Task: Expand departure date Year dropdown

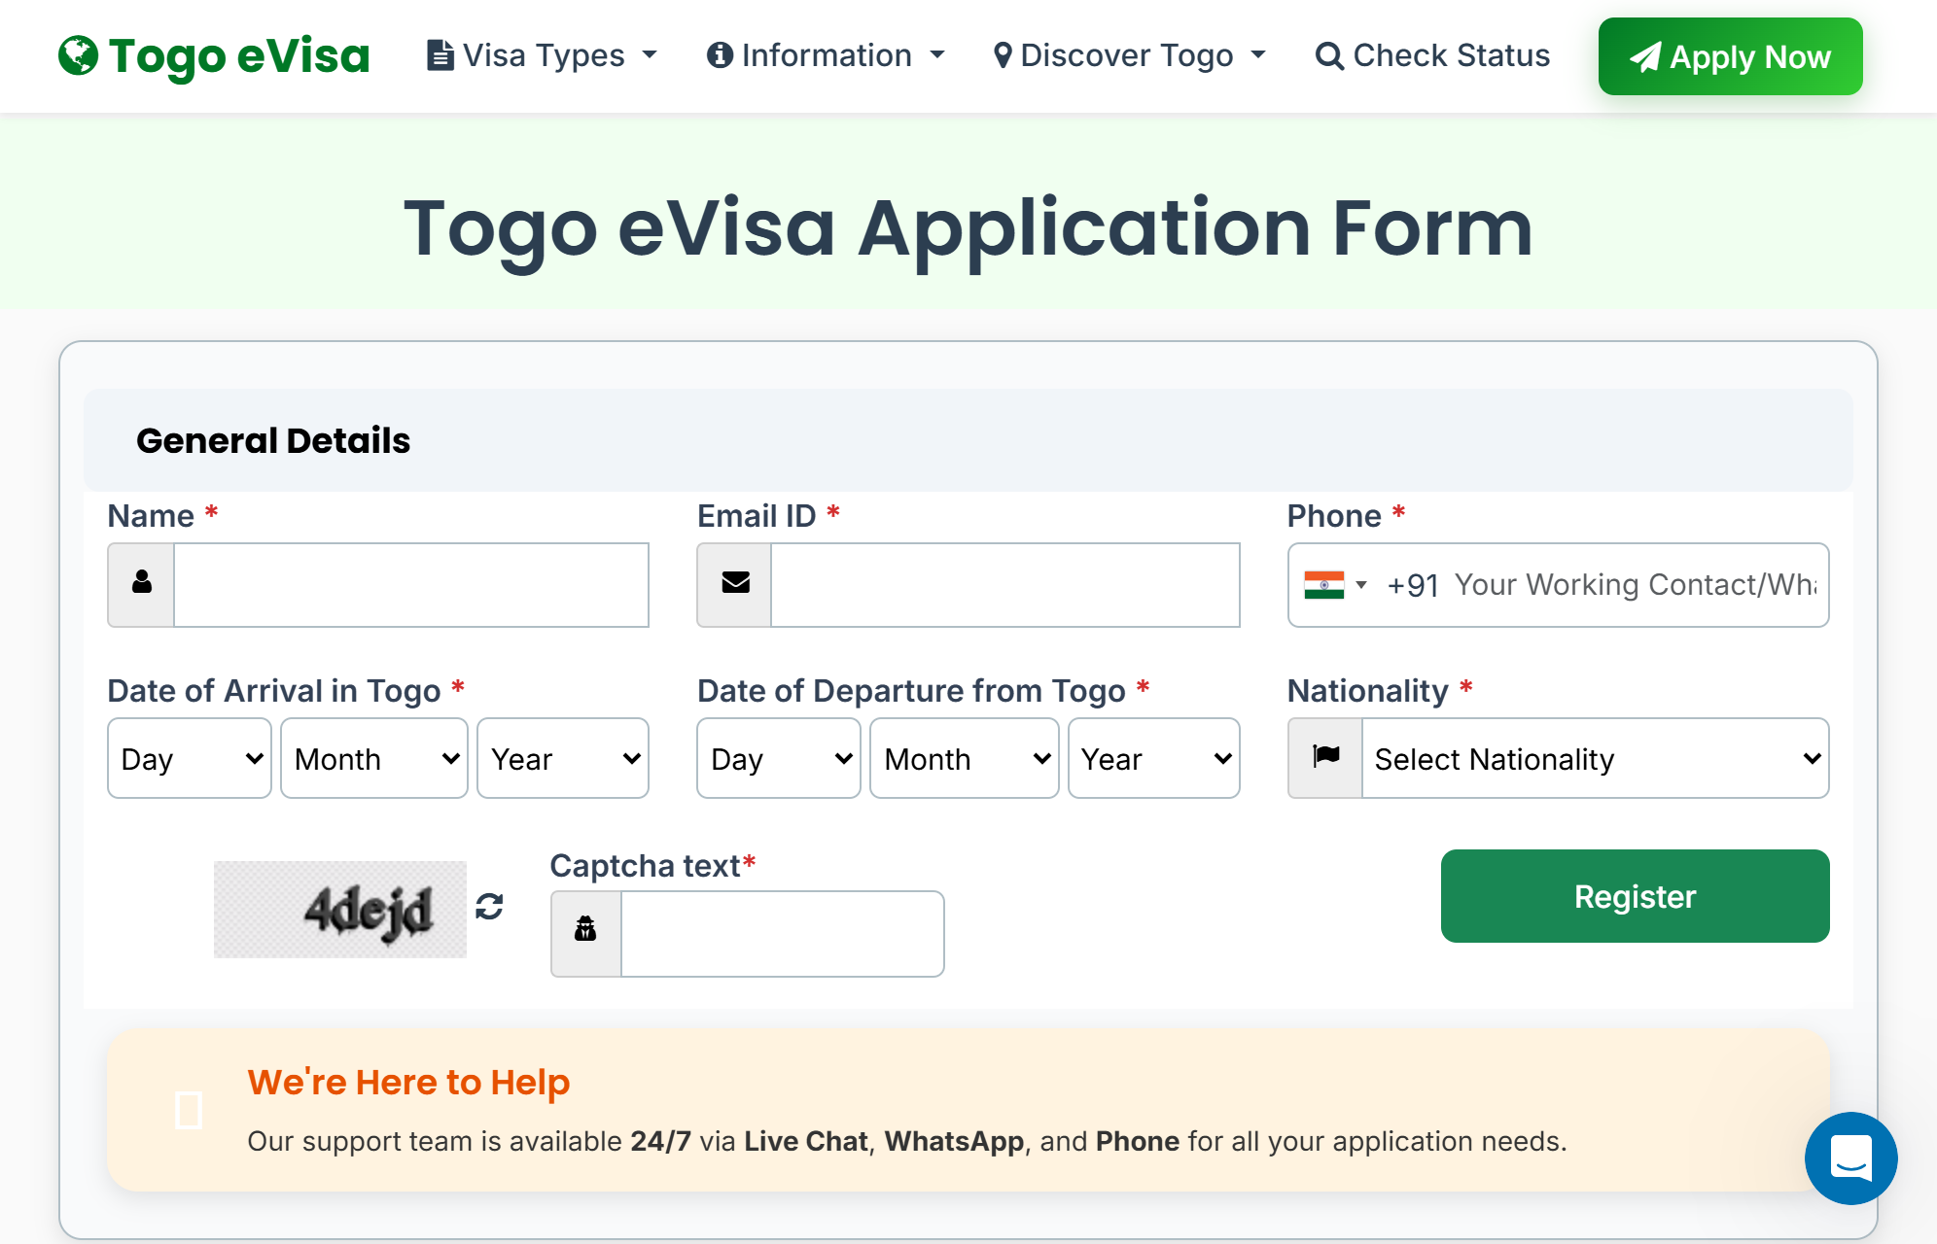Action: (x=1153, y=759)
